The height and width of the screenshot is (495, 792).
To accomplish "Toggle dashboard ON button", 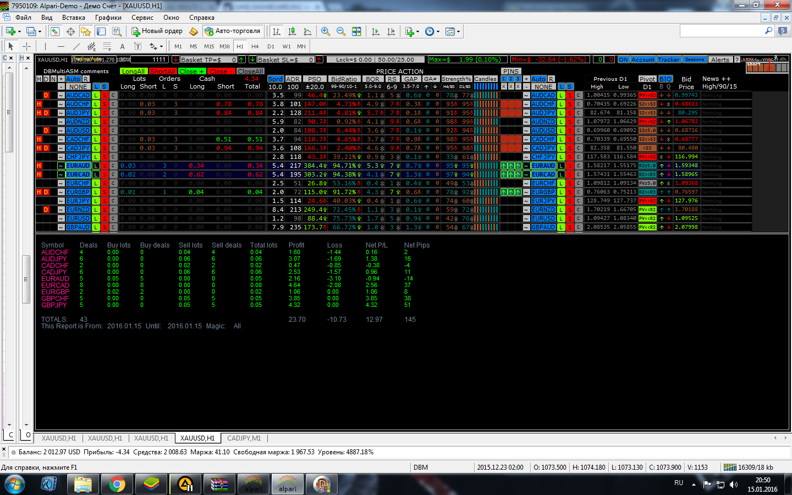I will [x=623, y=59].
